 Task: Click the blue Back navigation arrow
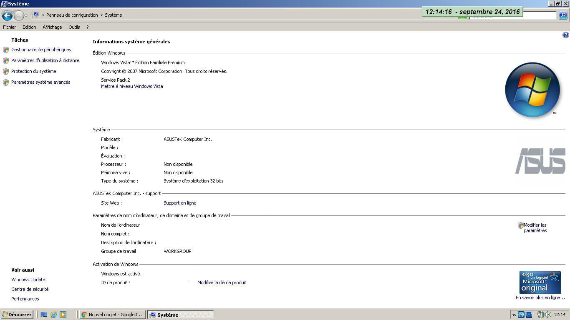click(x=7, y=16)
